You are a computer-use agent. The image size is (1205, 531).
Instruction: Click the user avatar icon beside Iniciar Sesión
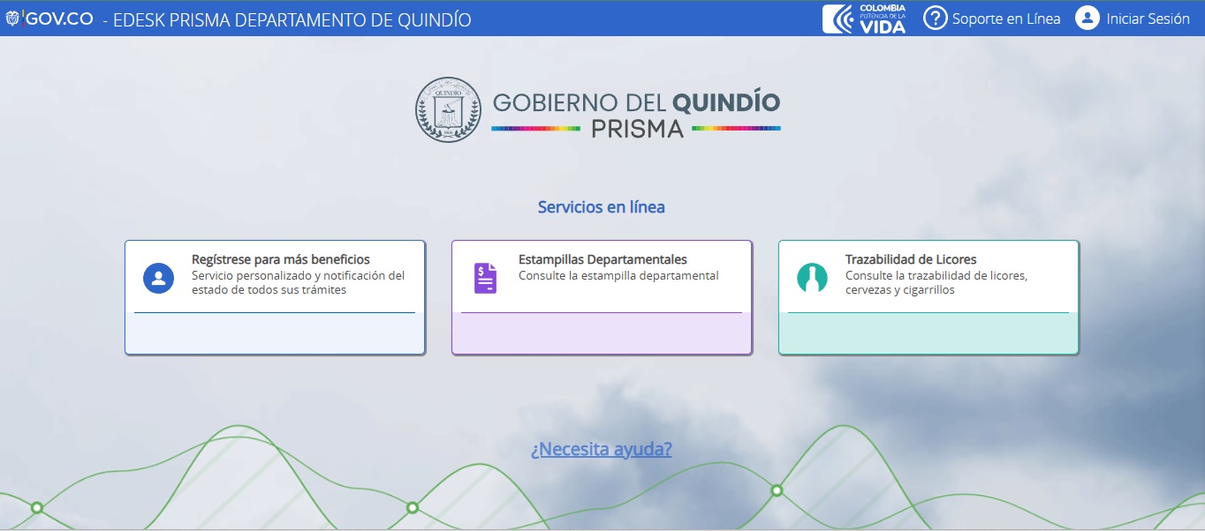click(x=1087, y=19)
